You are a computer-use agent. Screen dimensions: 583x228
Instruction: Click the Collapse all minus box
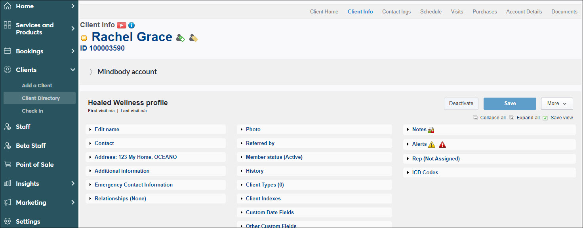pyautogui.click(x=475, y=118)
